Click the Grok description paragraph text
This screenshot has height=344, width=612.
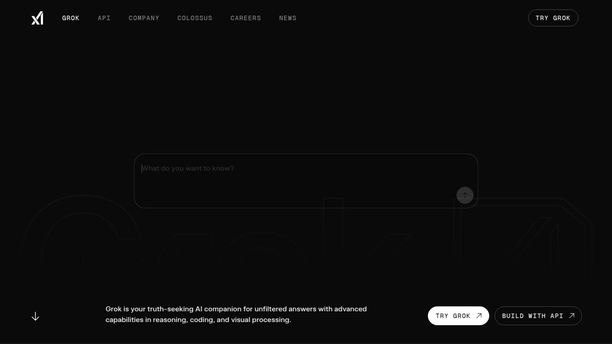[236, 314]
